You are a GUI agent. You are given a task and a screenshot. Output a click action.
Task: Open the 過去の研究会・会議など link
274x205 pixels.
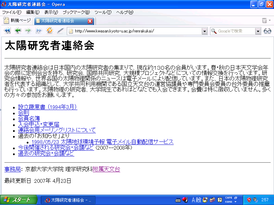tap(46, 153)
